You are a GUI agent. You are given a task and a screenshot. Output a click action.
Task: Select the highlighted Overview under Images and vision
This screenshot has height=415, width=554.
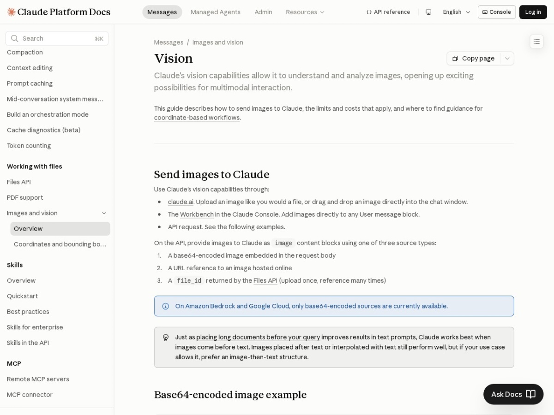(60, 229)
